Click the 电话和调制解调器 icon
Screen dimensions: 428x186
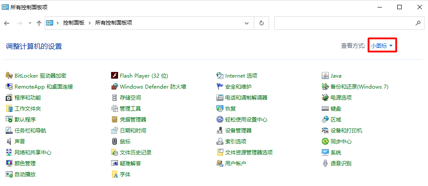coord(220,98)
